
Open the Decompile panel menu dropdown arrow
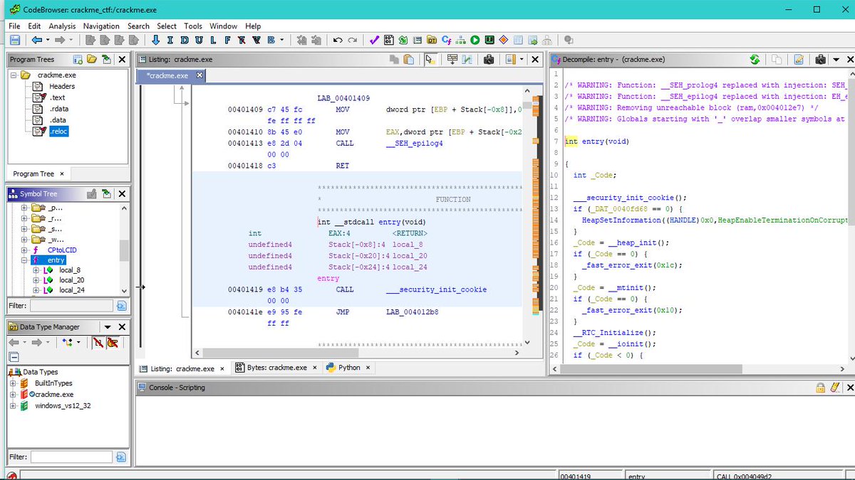point(836,60)
